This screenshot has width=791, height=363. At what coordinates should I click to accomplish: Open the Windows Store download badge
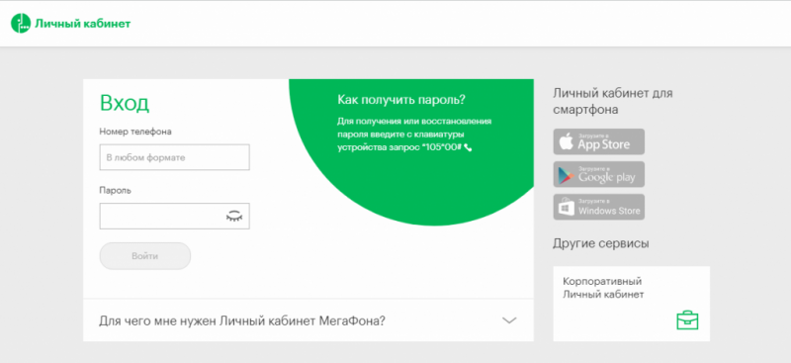point(599,207)
